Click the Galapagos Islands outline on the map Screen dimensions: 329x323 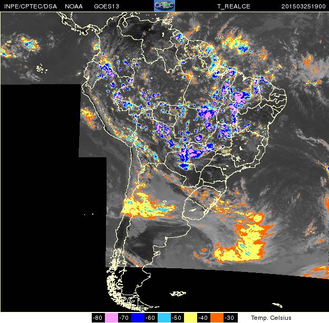click(42, 68)
